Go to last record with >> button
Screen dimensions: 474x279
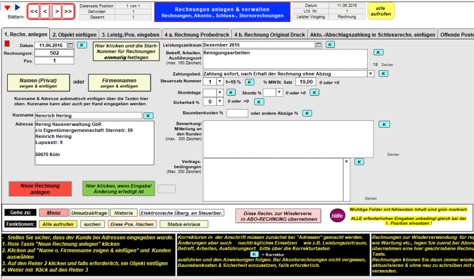point(68,11)
